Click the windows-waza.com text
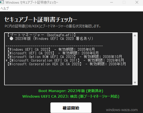Image resolution: width=143 pixels, height=113 pixels. (122, 110)
